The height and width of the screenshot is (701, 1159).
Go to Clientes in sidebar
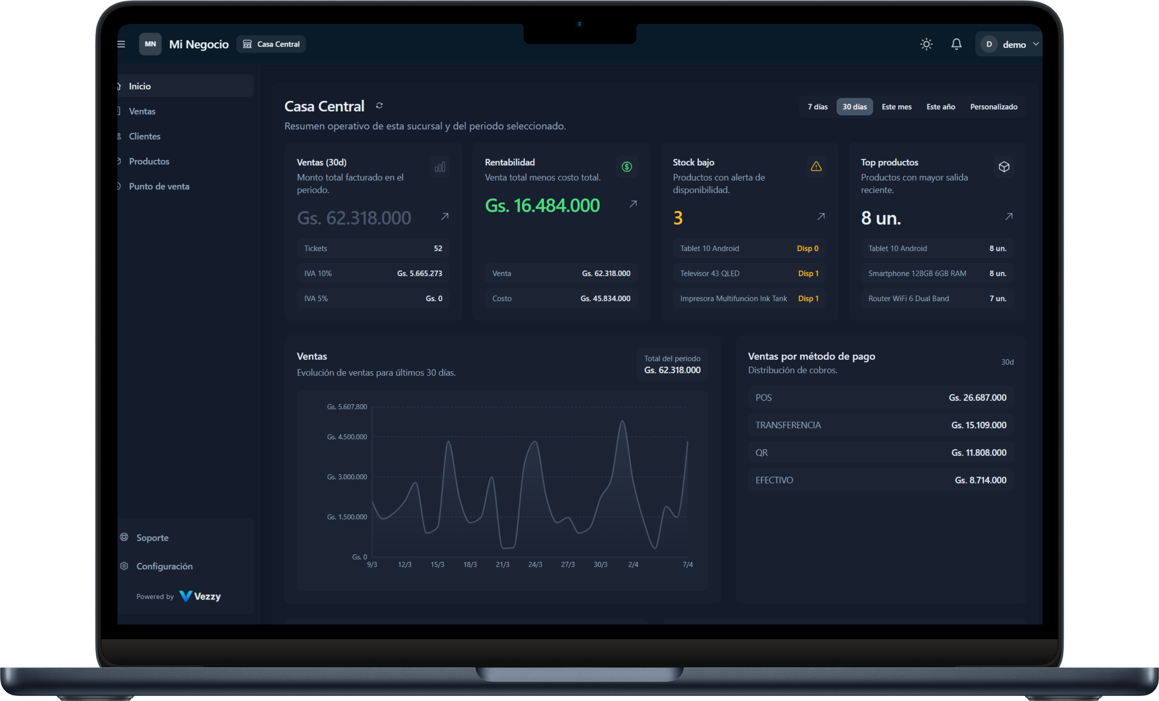145,136
